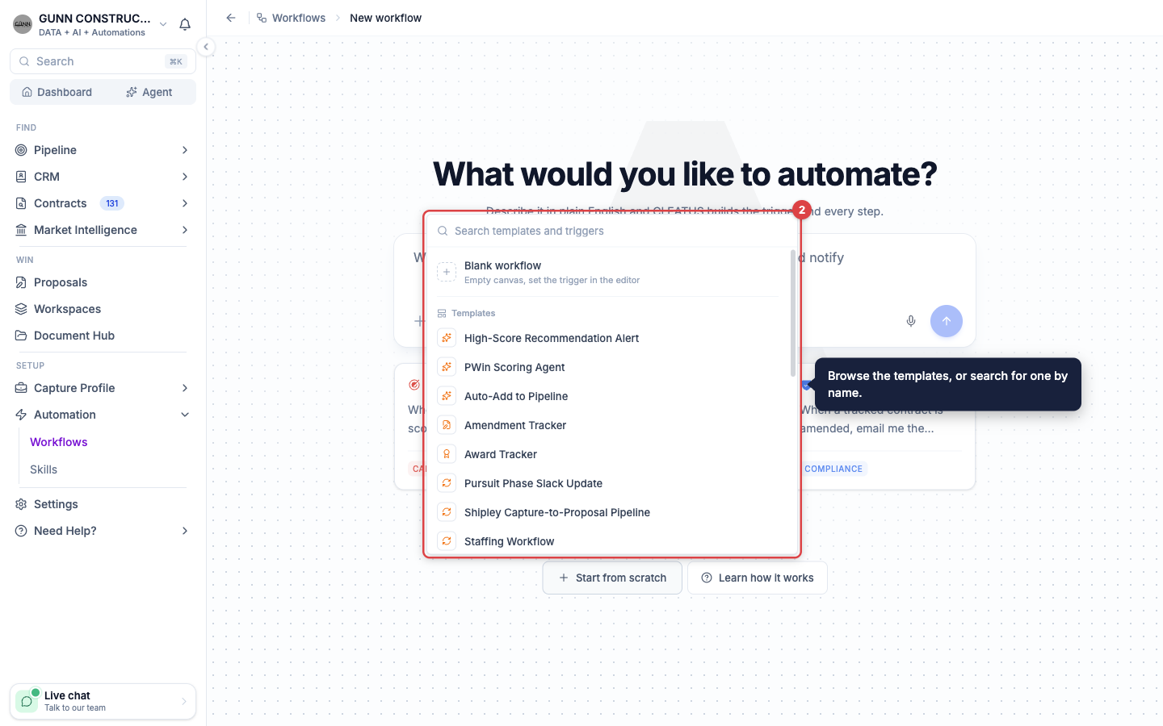This screenshot has width=1163, height=726.
Task: Click the microphone voice input icon
Action: click(x=911, y=321)
